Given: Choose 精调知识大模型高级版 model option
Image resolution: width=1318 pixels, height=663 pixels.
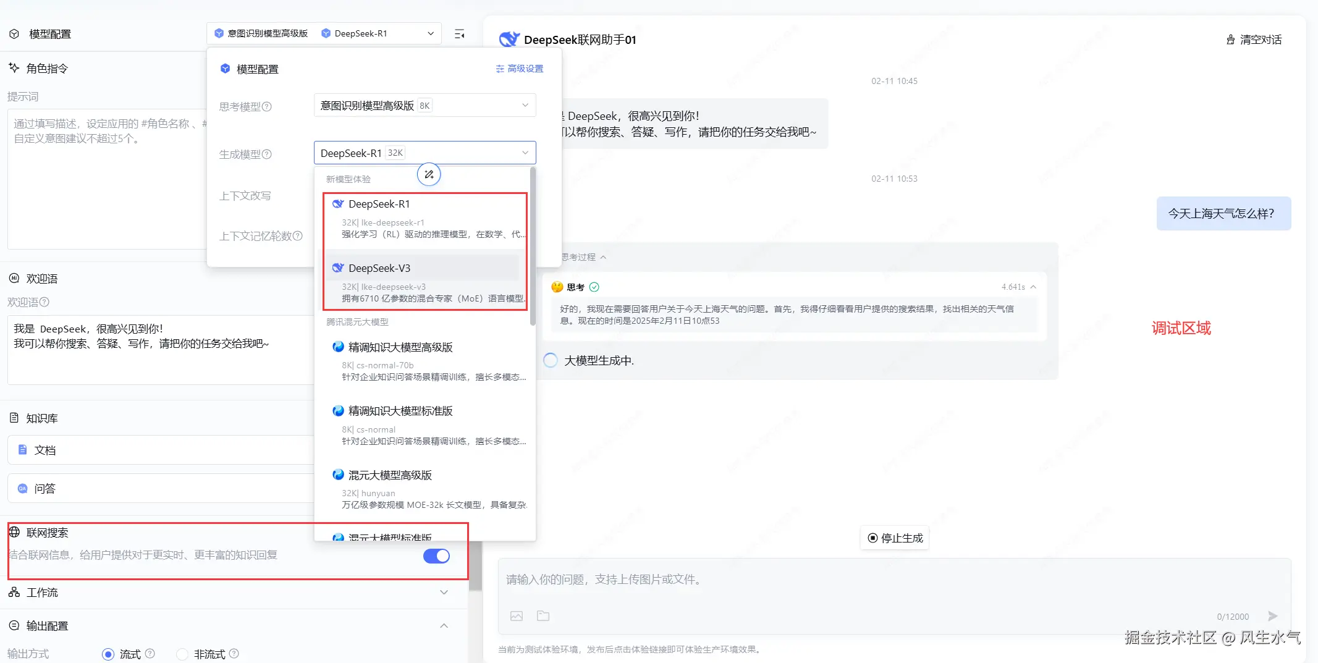Looking at the screenshot, I should [x=425, y=361].
